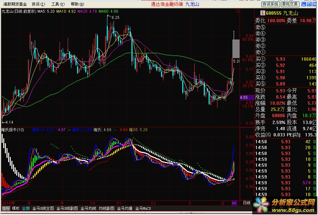
Task: Click the MA10: 4.92 label
Action: pyautogui.click(x=66, y=11)
